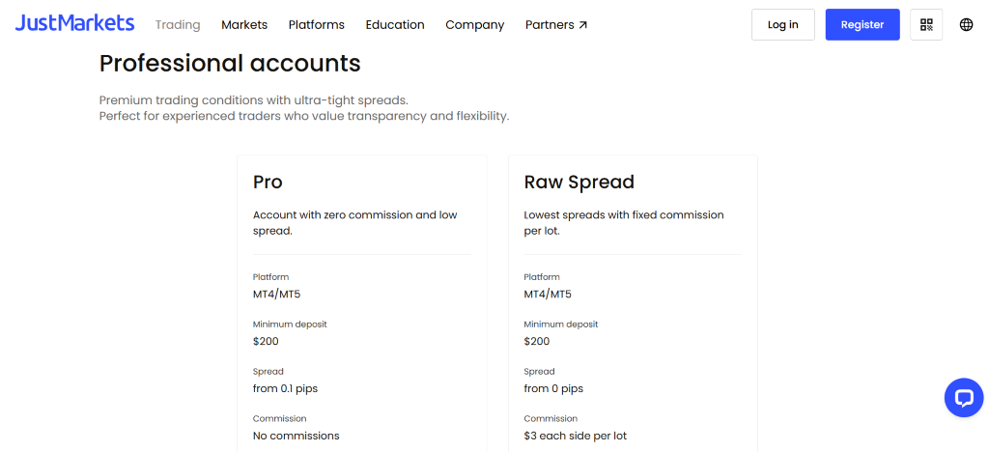Open the Trading menu
The height and width of the screenshot is (452, 989).
click(178, 24)
